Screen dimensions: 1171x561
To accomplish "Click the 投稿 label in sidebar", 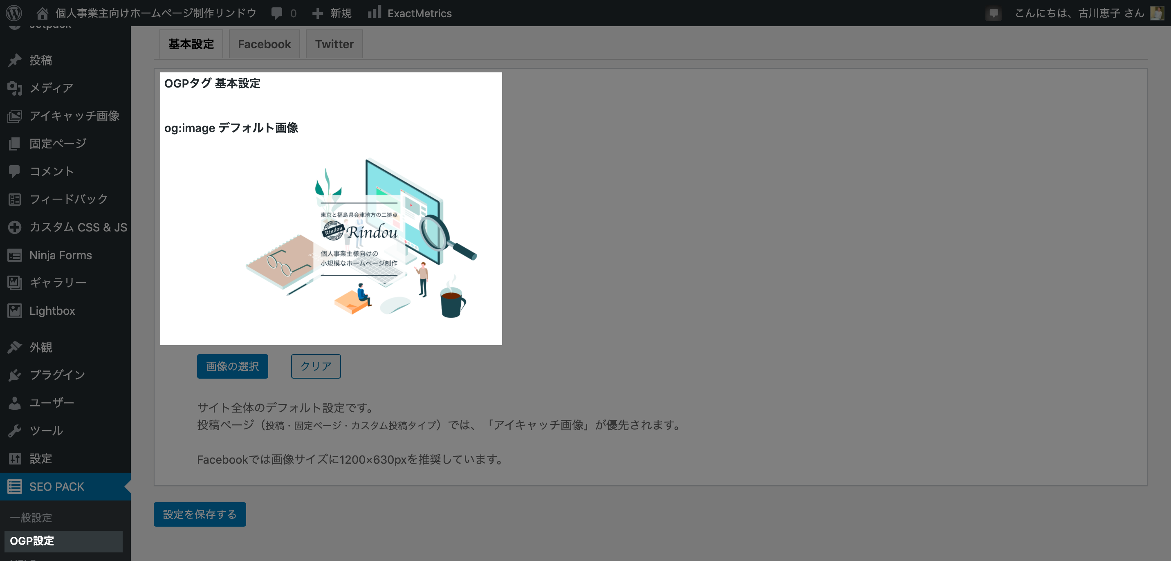I will 41,60.
